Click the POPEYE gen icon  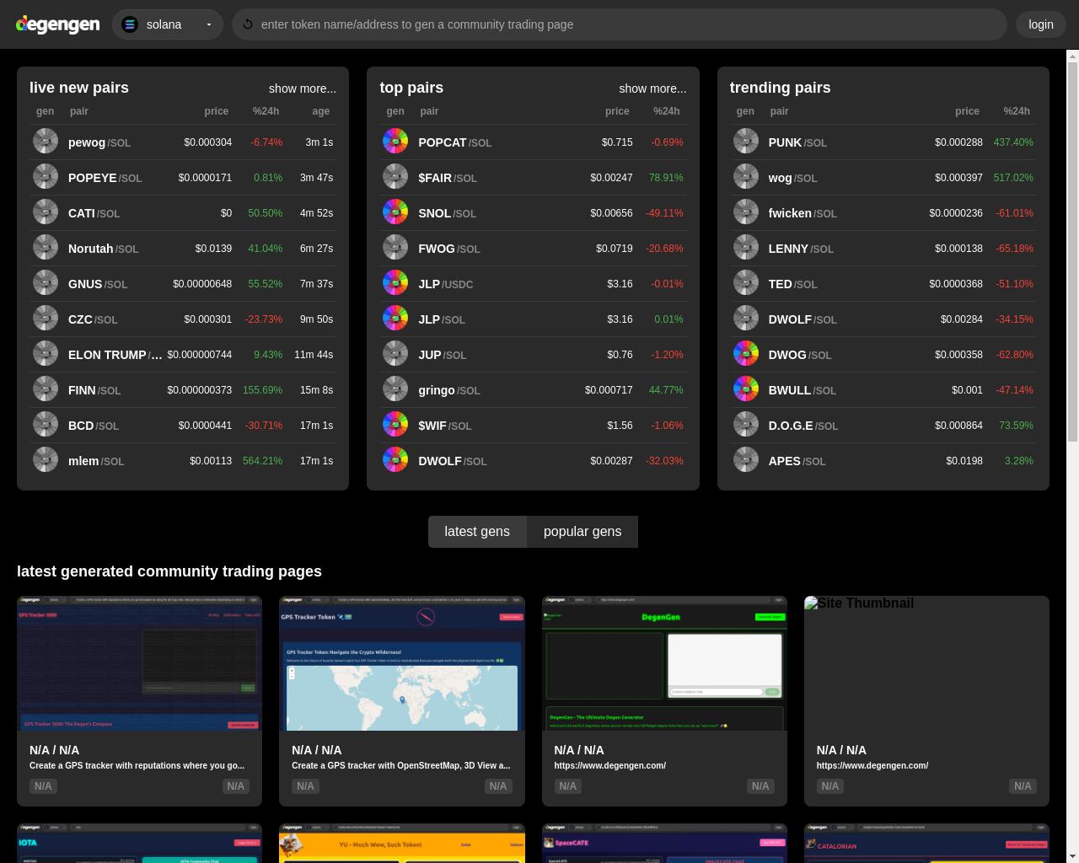(46, 176)
